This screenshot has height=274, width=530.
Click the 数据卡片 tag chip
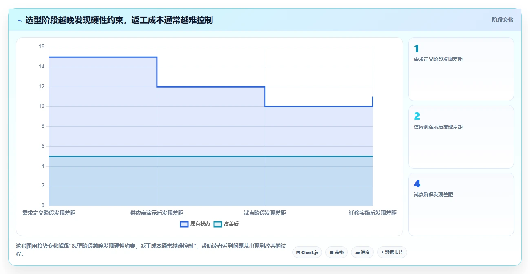pyautogui.click(x=392, y=252)
